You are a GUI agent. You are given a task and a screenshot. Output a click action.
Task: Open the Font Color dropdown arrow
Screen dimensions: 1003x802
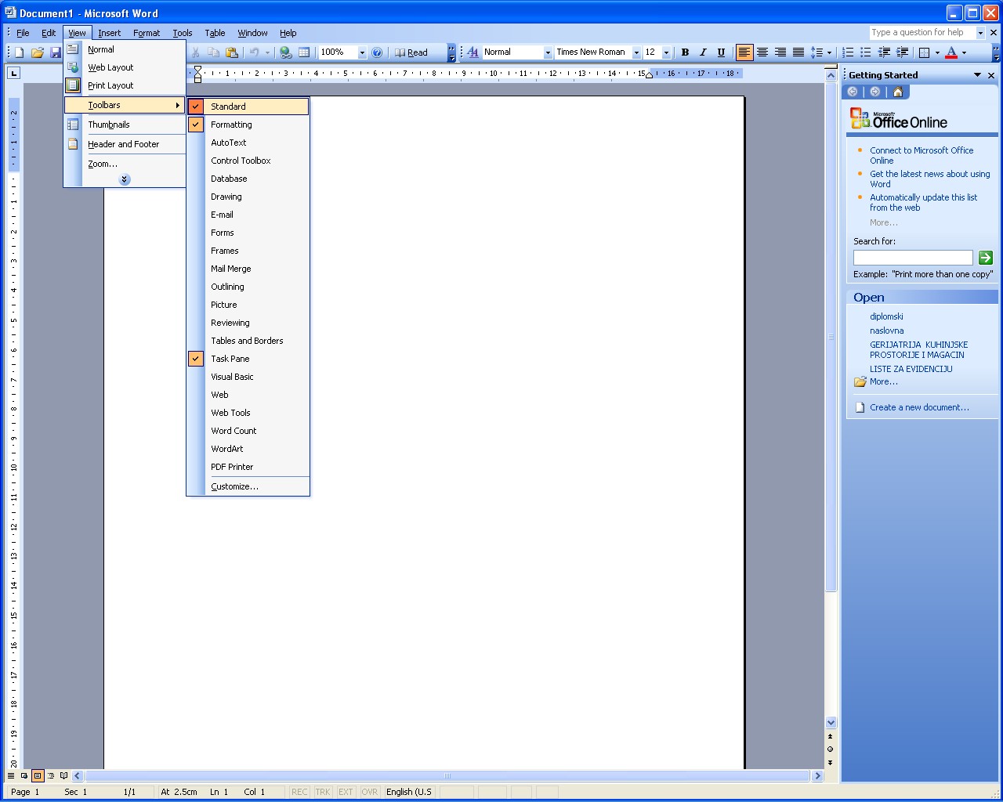click(964, 52)
